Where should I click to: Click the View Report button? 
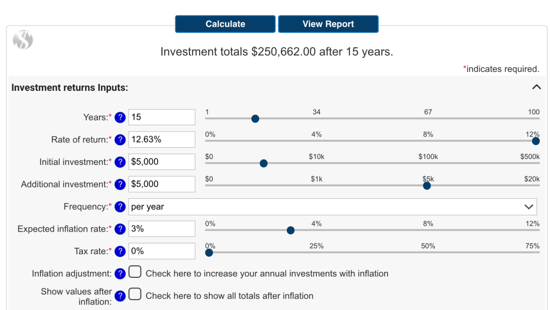coord(328,24)
